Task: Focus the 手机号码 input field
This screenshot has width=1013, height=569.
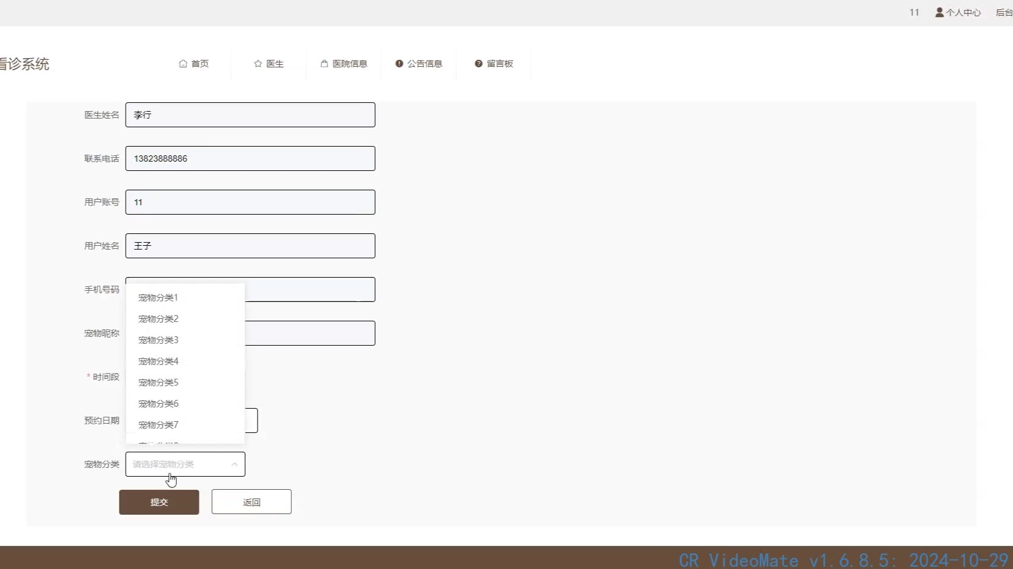Action: point(309,289)
